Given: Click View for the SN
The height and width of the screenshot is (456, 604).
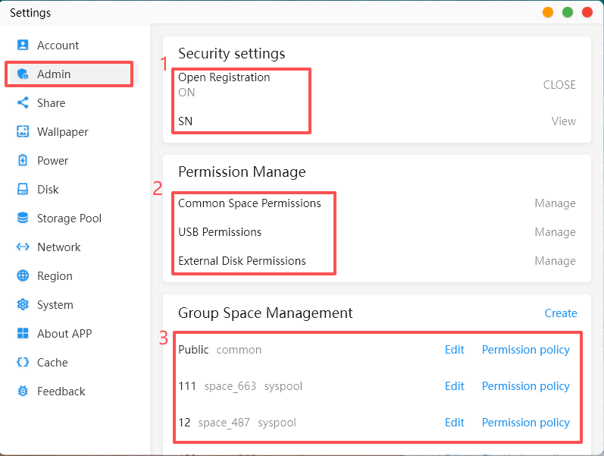Looking at the screenshot, I should (x=563, y=121).
